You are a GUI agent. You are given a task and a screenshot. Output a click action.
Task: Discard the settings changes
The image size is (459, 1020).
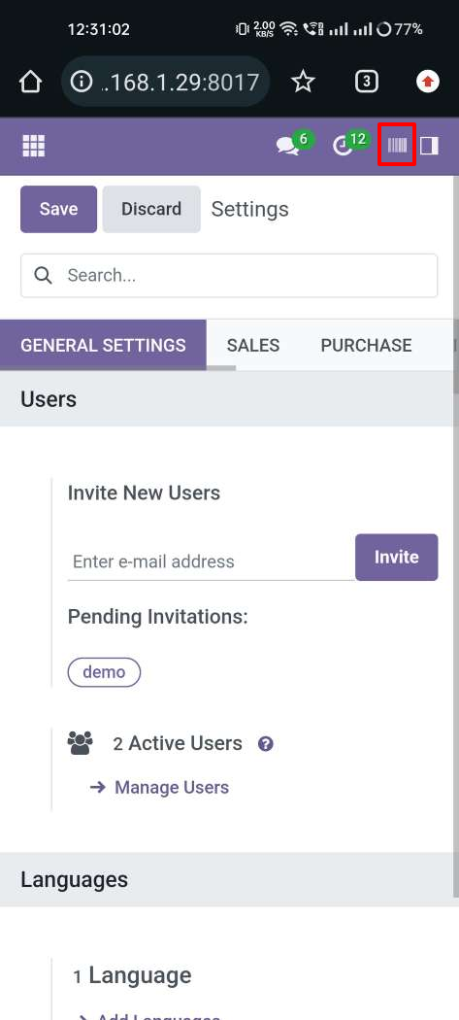[151, 210]
